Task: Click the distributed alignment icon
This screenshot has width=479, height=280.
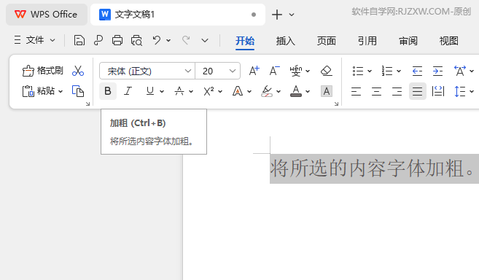Action: [438, 91]
